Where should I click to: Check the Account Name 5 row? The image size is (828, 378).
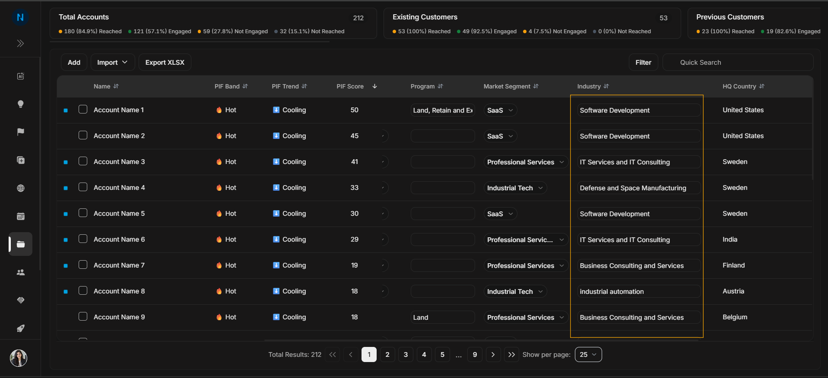coord(83,213)
